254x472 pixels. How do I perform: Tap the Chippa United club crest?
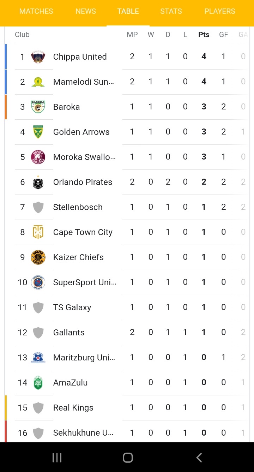click(x=38, y=57)
